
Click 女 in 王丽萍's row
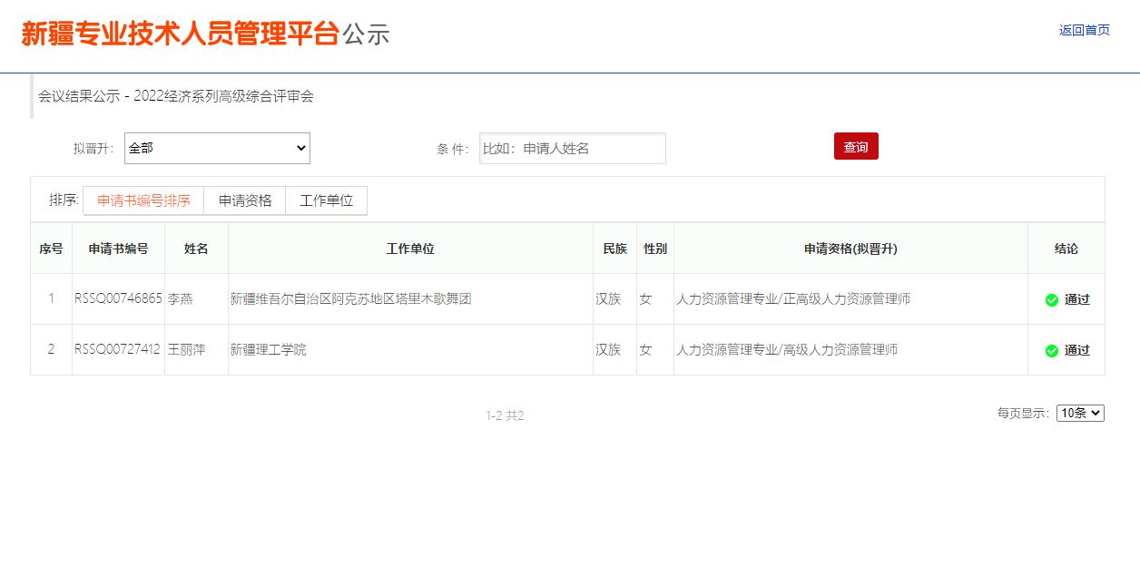[645, 349]
